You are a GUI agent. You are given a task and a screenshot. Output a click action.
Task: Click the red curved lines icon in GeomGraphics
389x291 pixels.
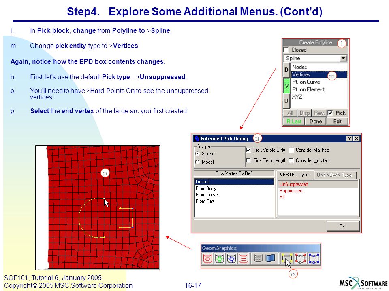point(244,259)
